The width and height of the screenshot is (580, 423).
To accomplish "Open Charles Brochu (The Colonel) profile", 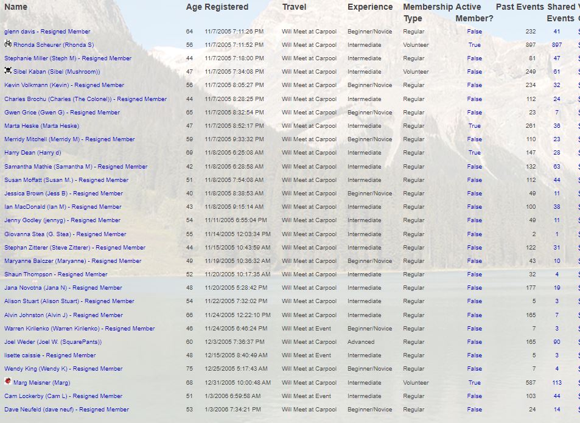I will (85, 99).
